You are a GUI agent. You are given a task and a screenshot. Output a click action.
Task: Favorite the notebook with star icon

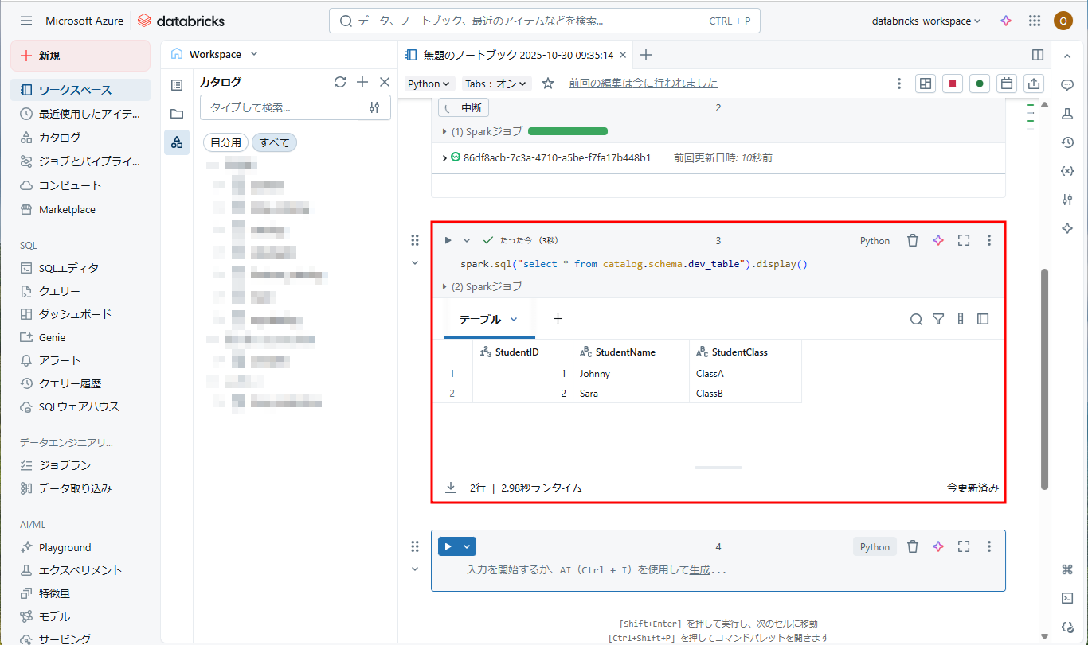coord(548,84)
